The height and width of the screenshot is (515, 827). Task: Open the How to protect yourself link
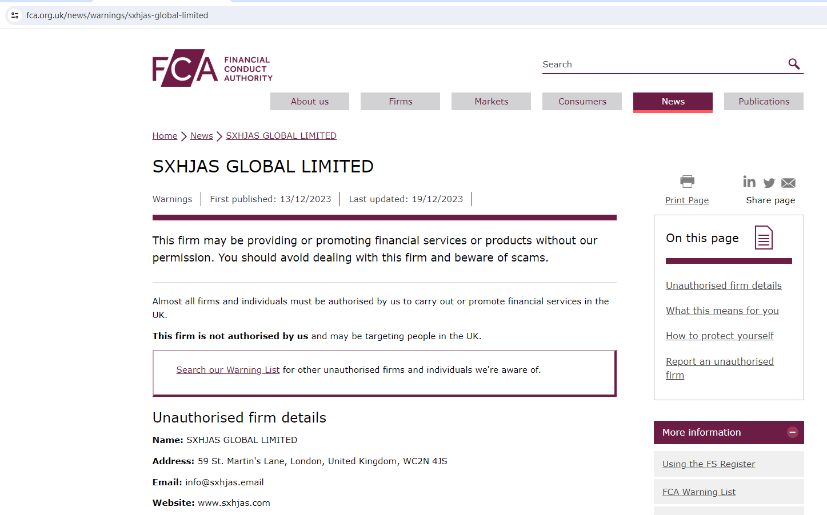pos(720,336)
